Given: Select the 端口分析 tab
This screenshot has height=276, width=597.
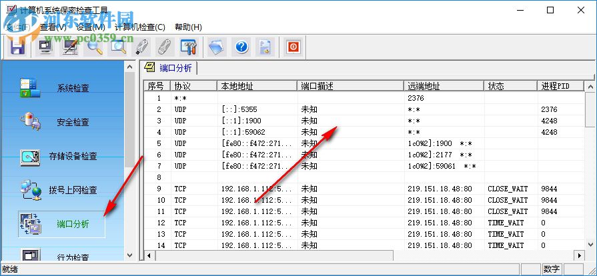Looking at the screenshot, I should [x=169, y=68].
